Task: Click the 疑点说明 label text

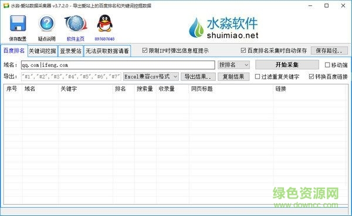Action: click(x=47, y=39)
